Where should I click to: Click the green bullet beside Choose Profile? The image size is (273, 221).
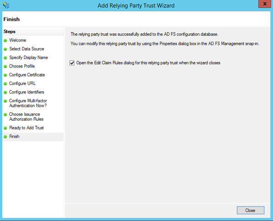[5, 66]
